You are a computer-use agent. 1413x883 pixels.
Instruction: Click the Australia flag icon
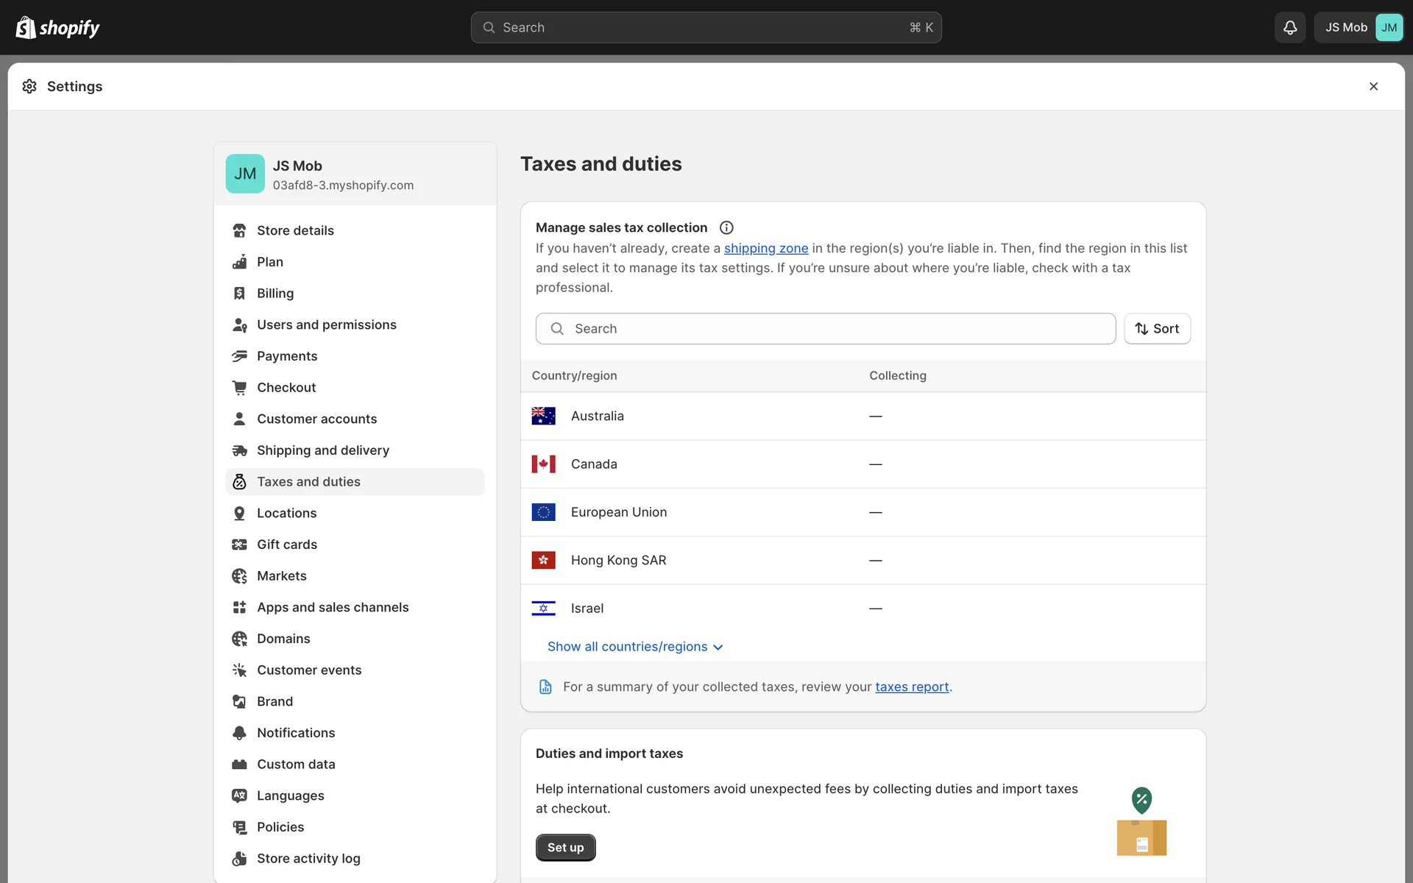tap(543, 416)
